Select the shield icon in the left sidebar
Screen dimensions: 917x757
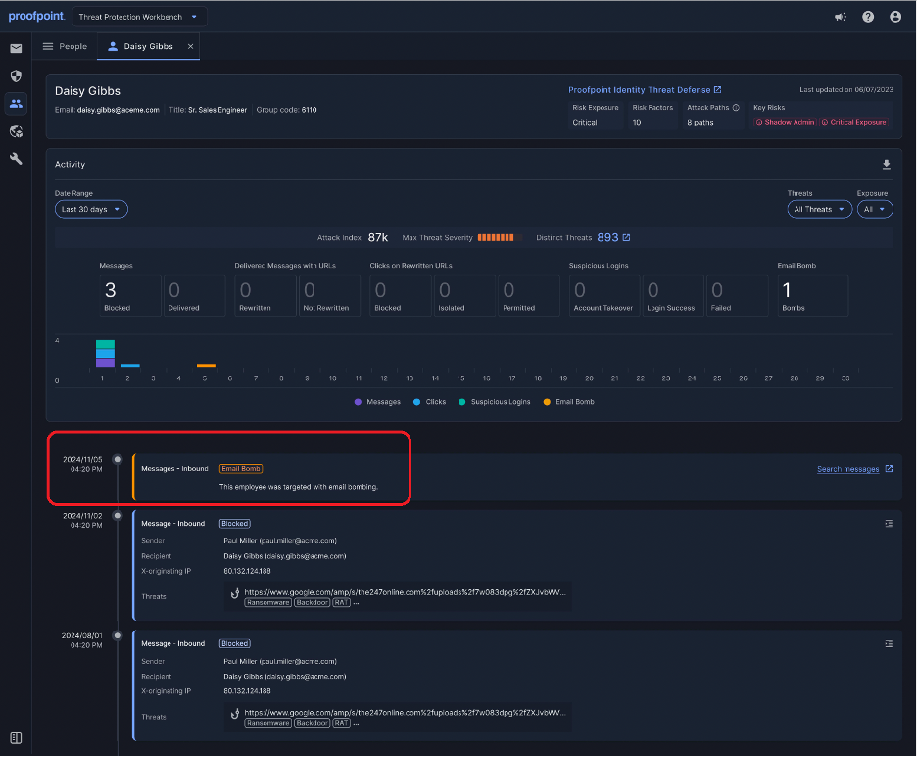tap(15, 76)
